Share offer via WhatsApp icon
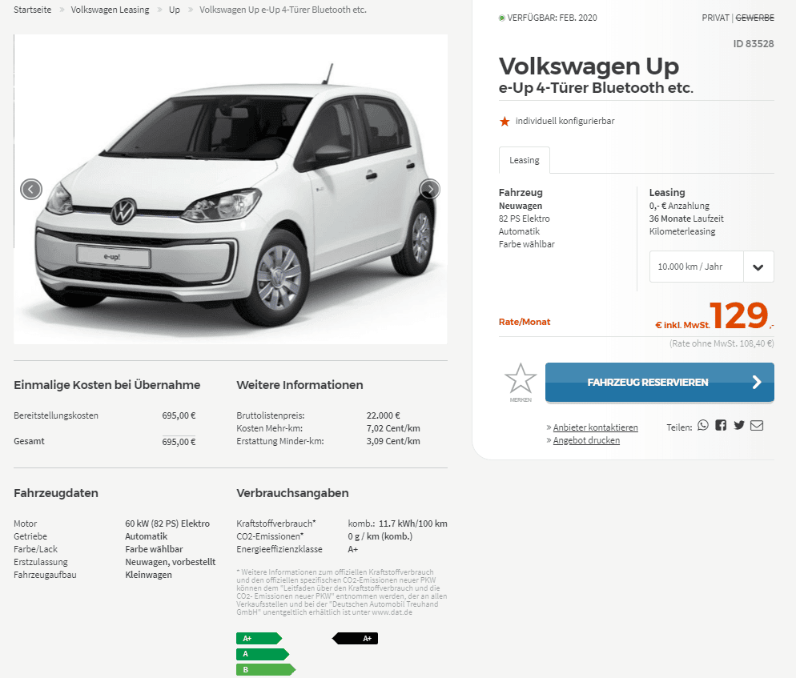Viewport: 796px width, 678px height. pyautogui.click(x=702, y=425)
